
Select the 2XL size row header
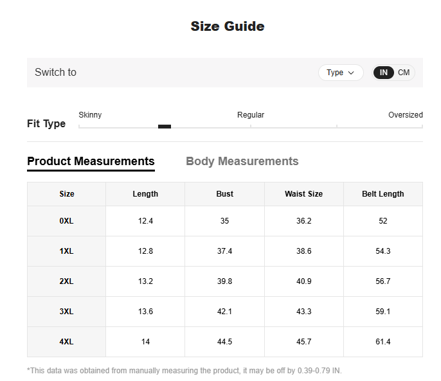point(66,281)
